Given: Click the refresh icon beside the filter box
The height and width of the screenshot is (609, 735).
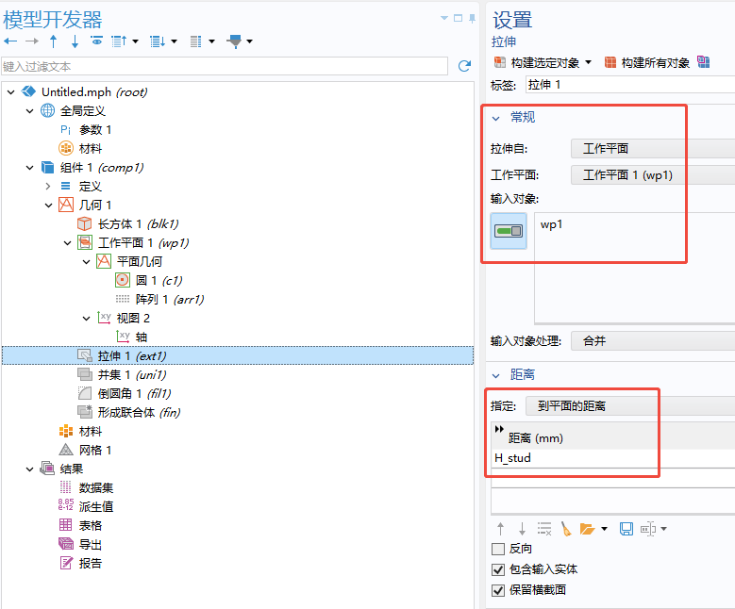Looking at the screenshot, I should pos(463,66).
